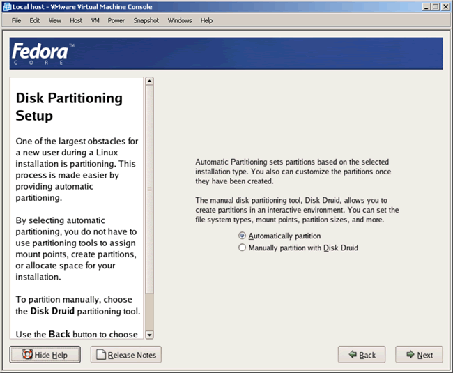Open the Power menu
The height and width of the screenshot is (373, 453).
pos(116,20)
